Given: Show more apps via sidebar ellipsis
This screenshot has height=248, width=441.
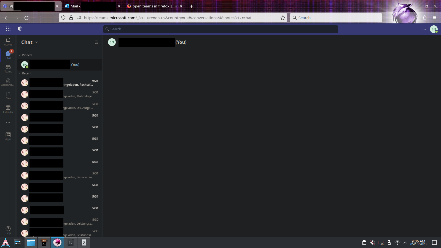Looking at the screenshot, I should pos(8,123).
